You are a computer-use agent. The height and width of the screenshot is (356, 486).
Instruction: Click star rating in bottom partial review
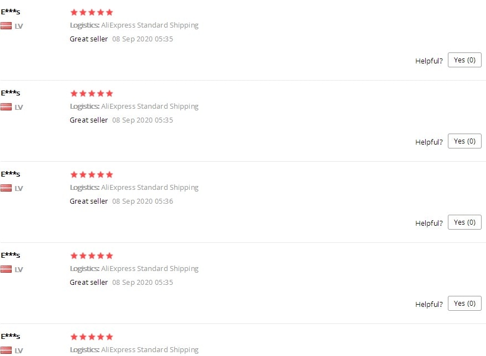coord(91,337)
